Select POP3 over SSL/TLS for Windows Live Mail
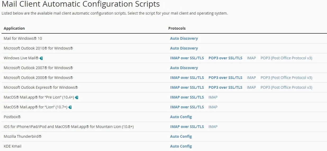 tap(225, 58)
